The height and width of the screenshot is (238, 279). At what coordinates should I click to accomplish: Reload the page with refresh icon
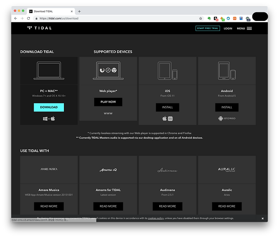coord(28,18)
